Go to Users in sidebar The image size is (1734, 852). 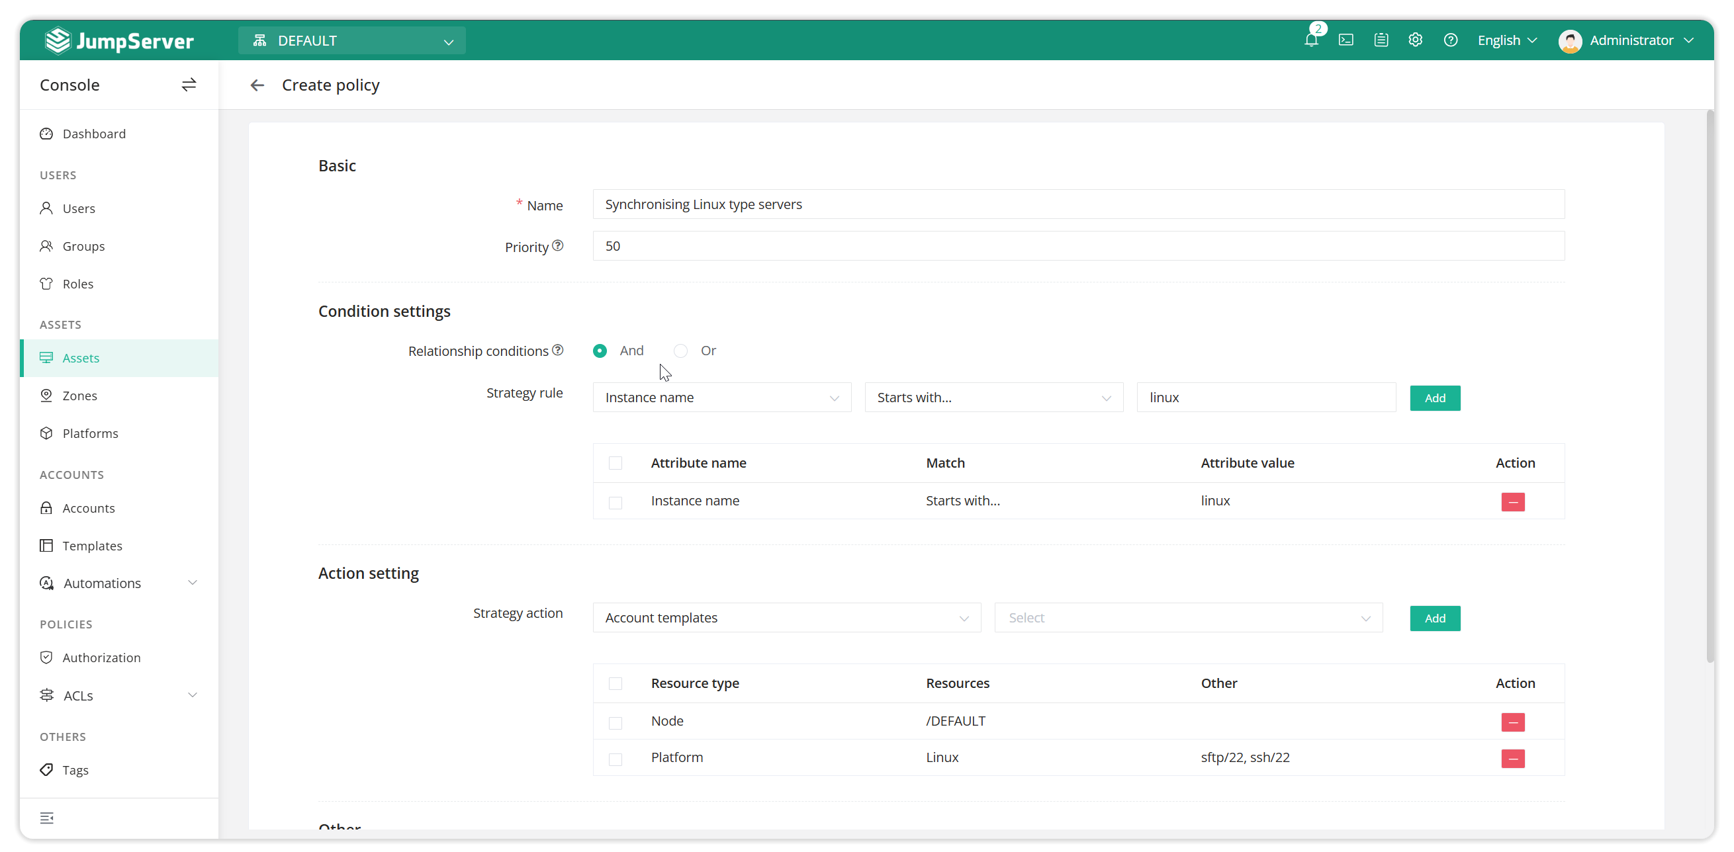point(119,208)
